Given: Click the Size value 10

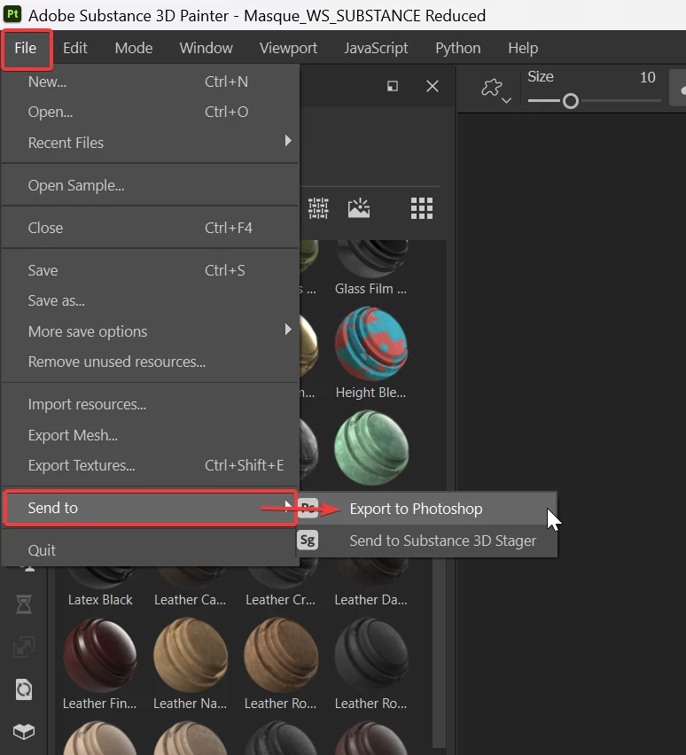Looking at the screenshot, I should coord(648,77).
